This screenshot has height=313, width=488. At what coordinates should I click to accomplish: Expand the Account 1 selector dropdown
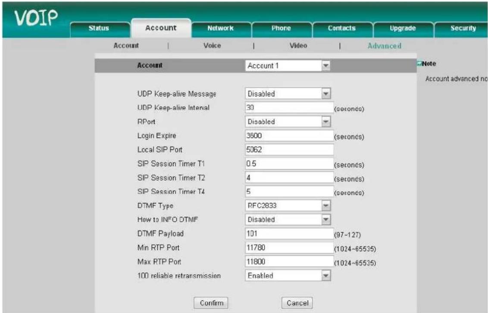tap(288, 66)
